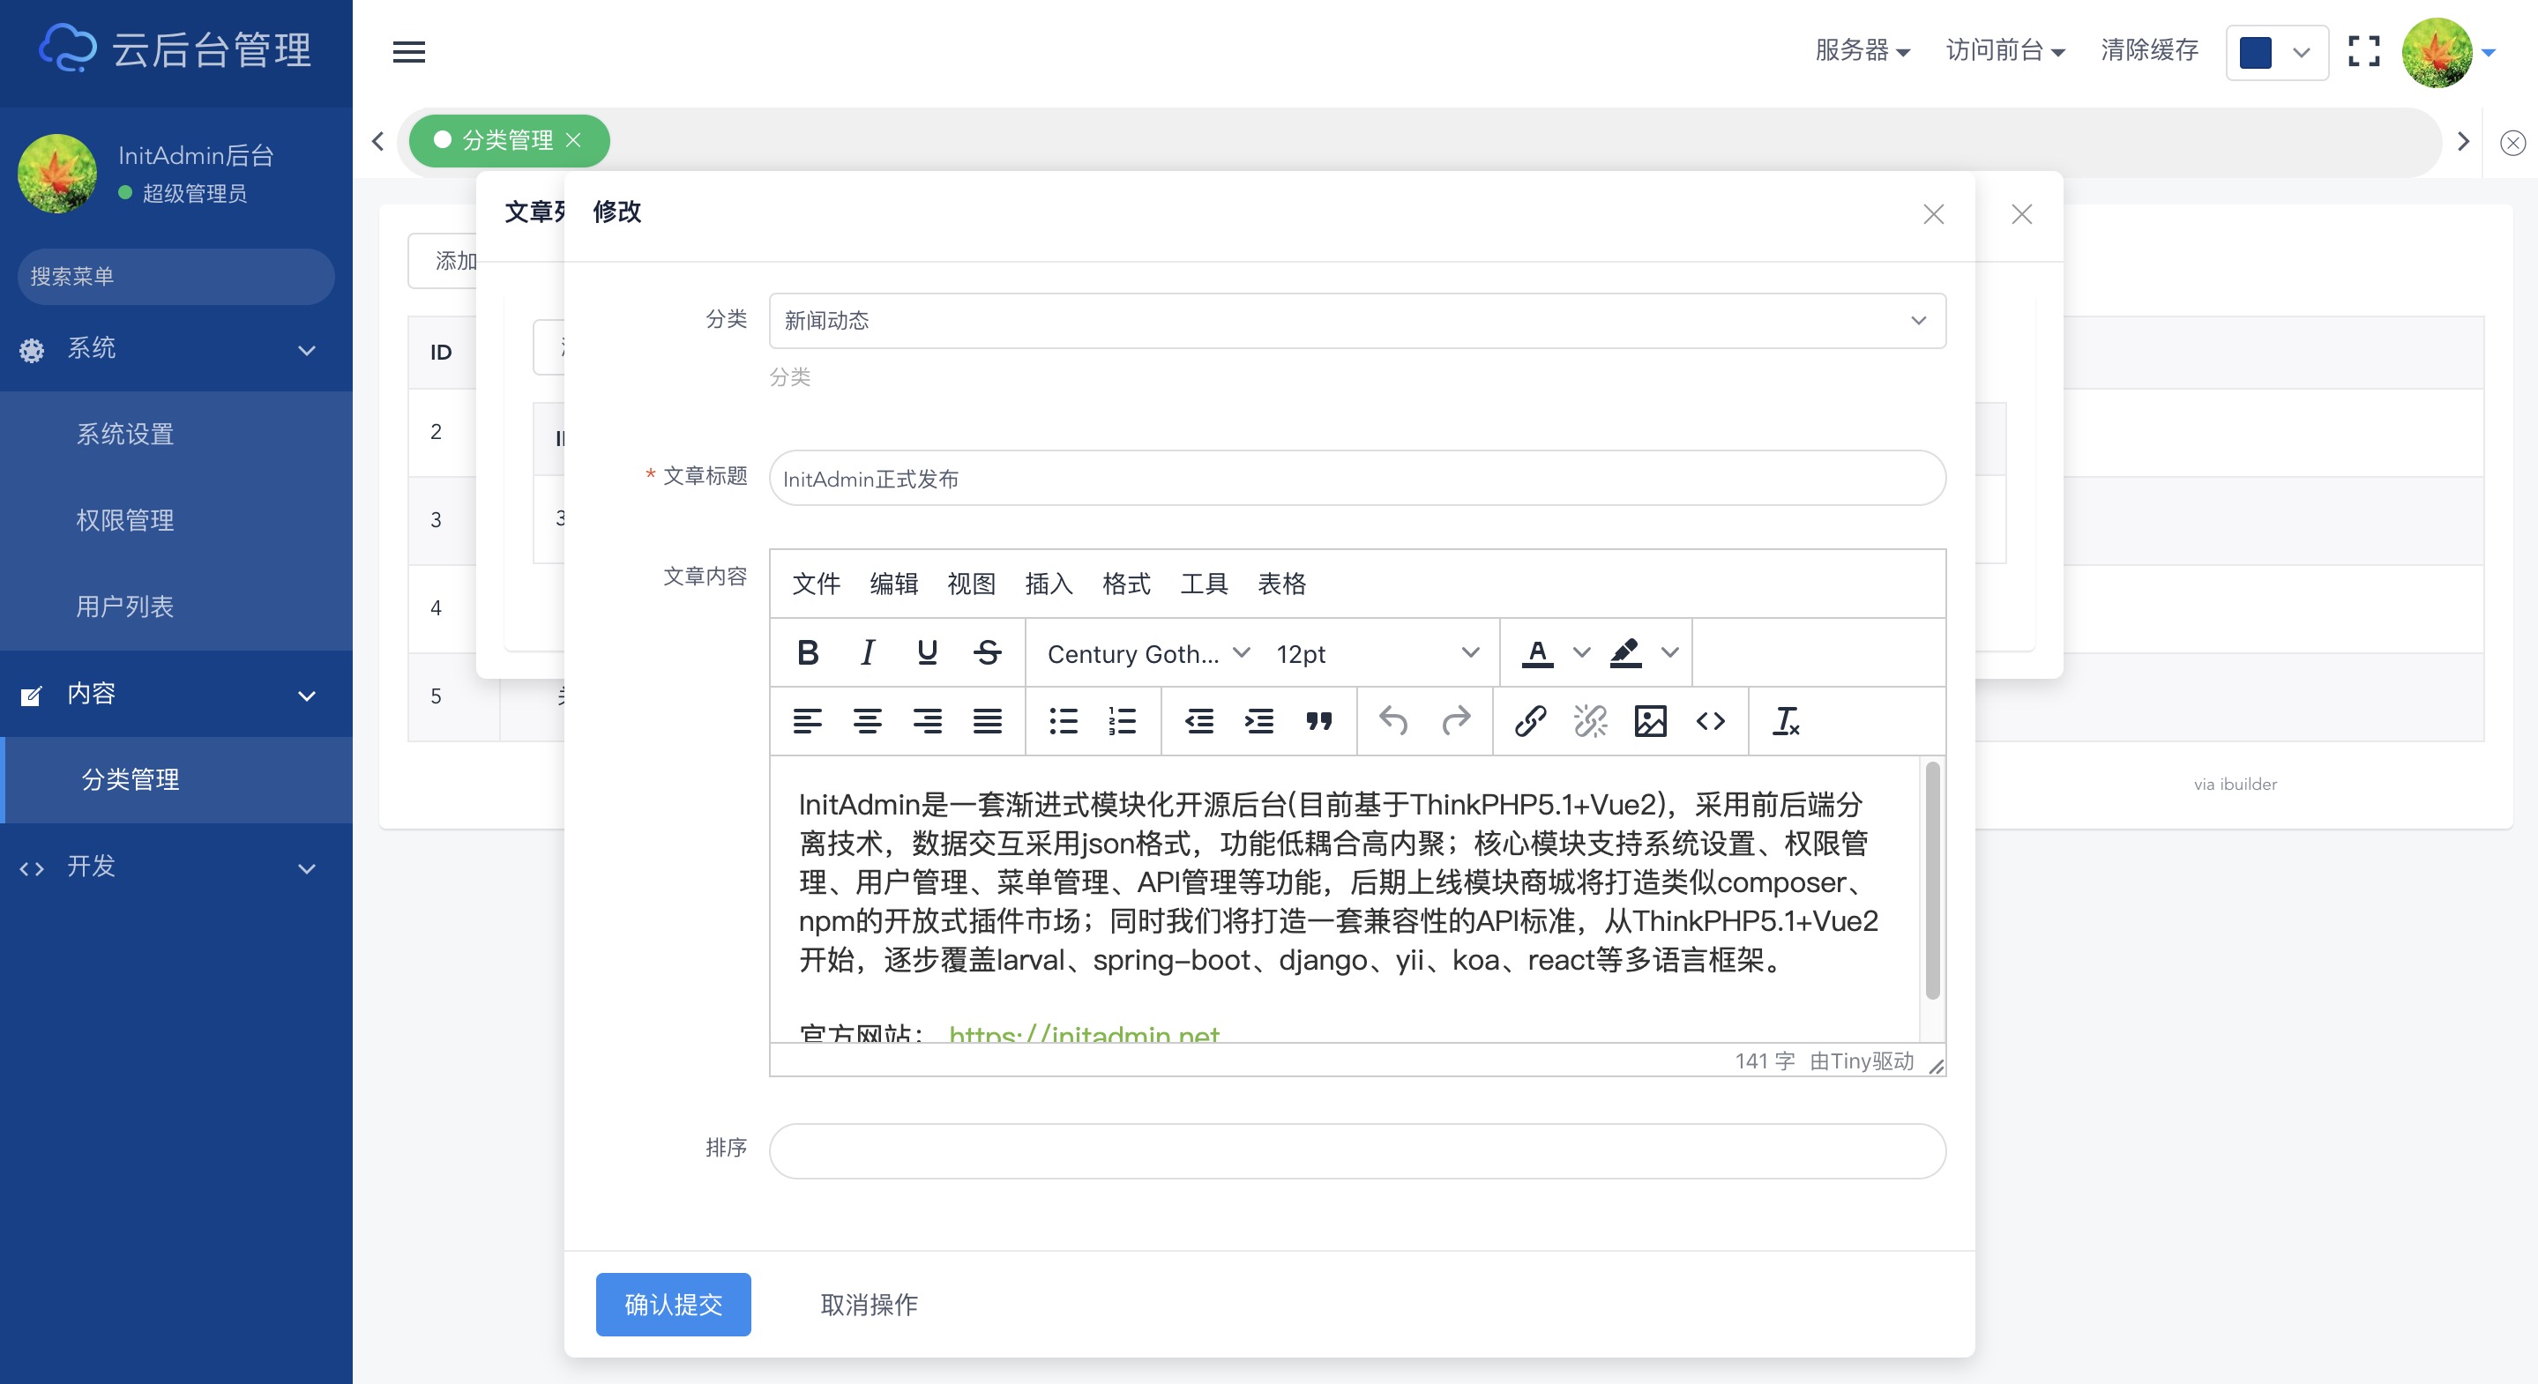Expand the 12pt font size dropdown

click(1377, 653)
